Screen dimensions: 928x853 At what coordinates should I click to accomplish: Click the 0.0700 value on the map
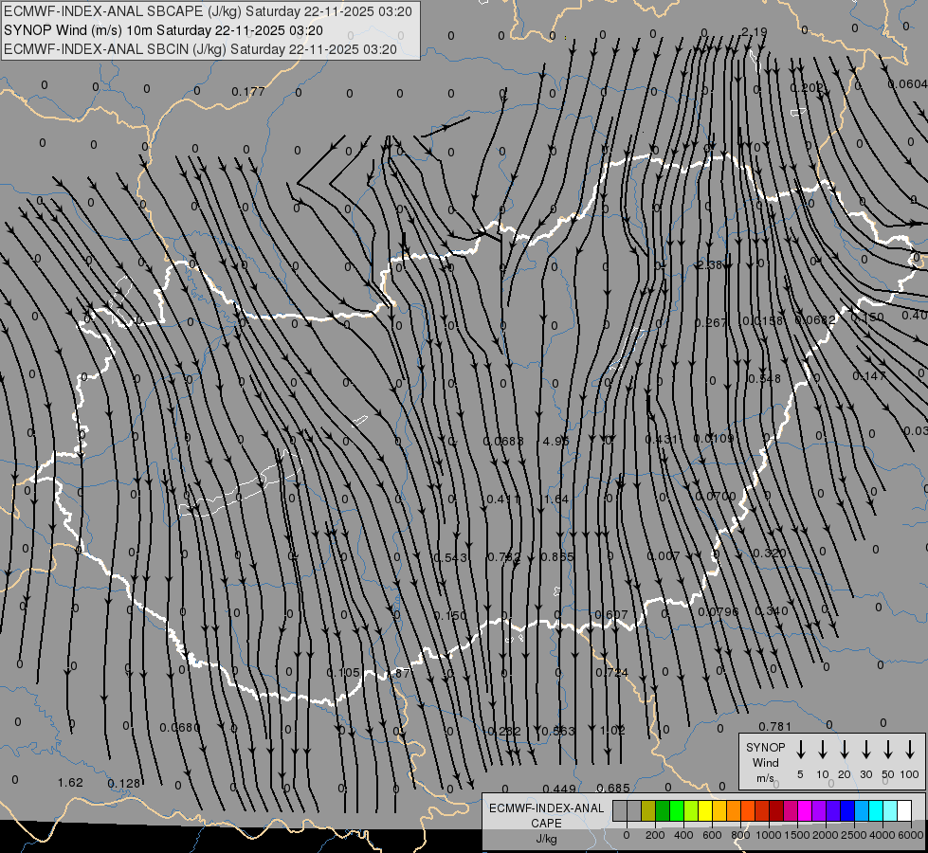pyautogui.click(x=716, y=496)
